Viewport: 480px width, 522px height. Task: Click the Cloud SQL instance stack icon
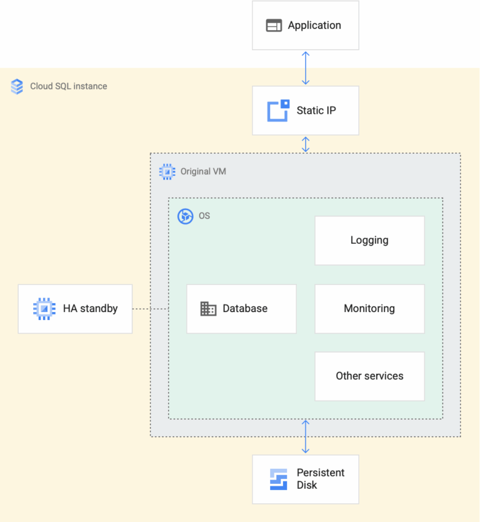17,86
